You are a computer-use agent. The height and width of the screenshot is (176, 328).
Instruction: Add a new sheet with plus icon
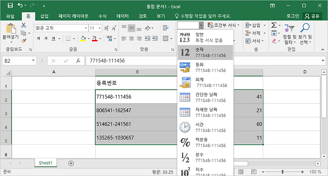tap(71, 163)
